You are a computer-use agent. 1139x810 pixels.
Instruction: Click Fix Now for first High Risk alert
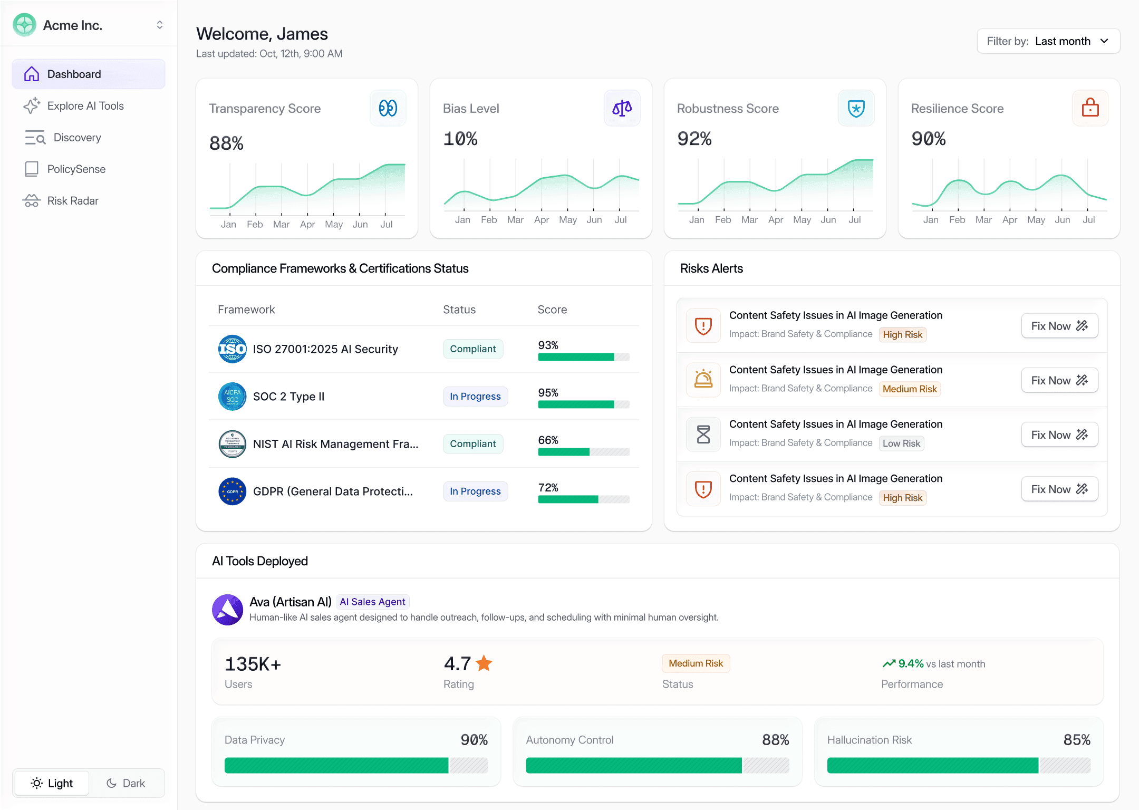tap(1059, 326)
